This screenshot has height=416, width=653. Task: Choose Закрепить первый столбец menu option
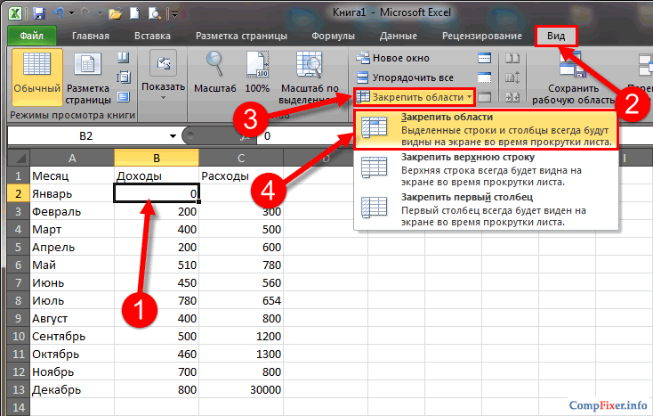click(486, 209)
